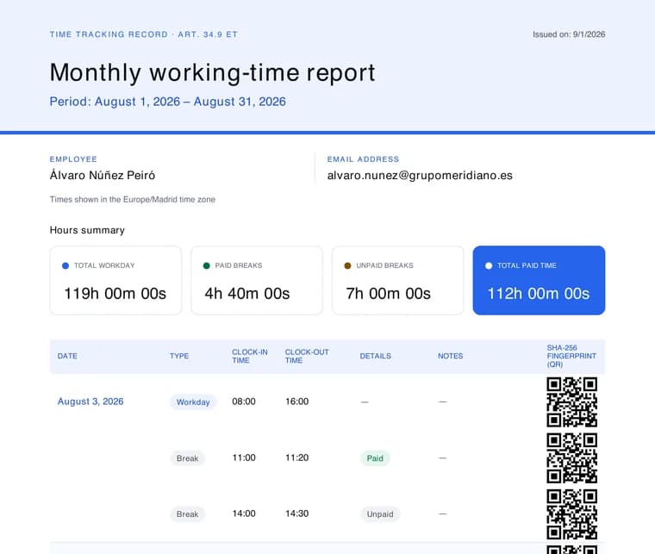Click the Period August 1 – August 31 line
The height and width of the screenshot is (554, 655).
tap(167, 102)
